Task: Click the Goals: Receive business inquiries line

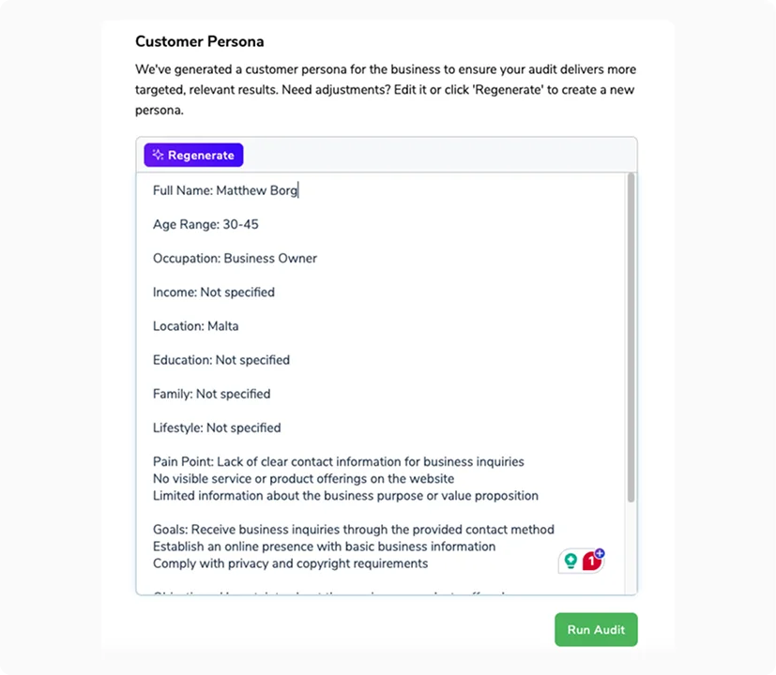Action: click(353, 530)
